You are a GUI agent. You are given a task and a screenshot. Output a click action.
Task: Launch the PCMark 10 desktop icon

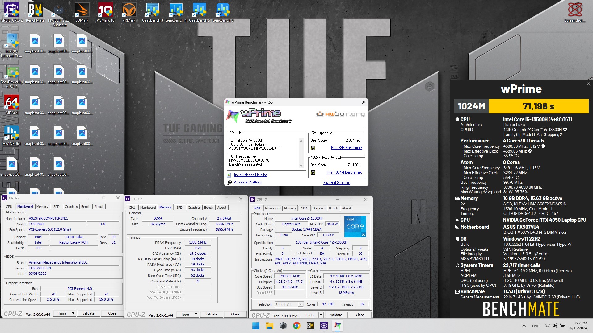[x=106, y=12]
